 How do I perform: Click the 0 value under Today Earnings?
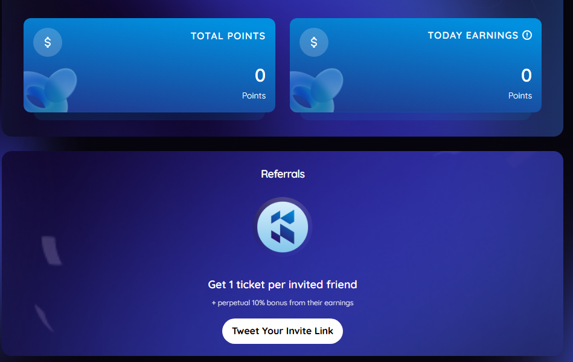[527, 76]
